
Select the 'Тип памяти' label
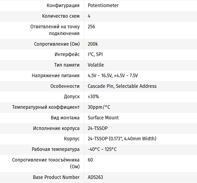(67, 65)
